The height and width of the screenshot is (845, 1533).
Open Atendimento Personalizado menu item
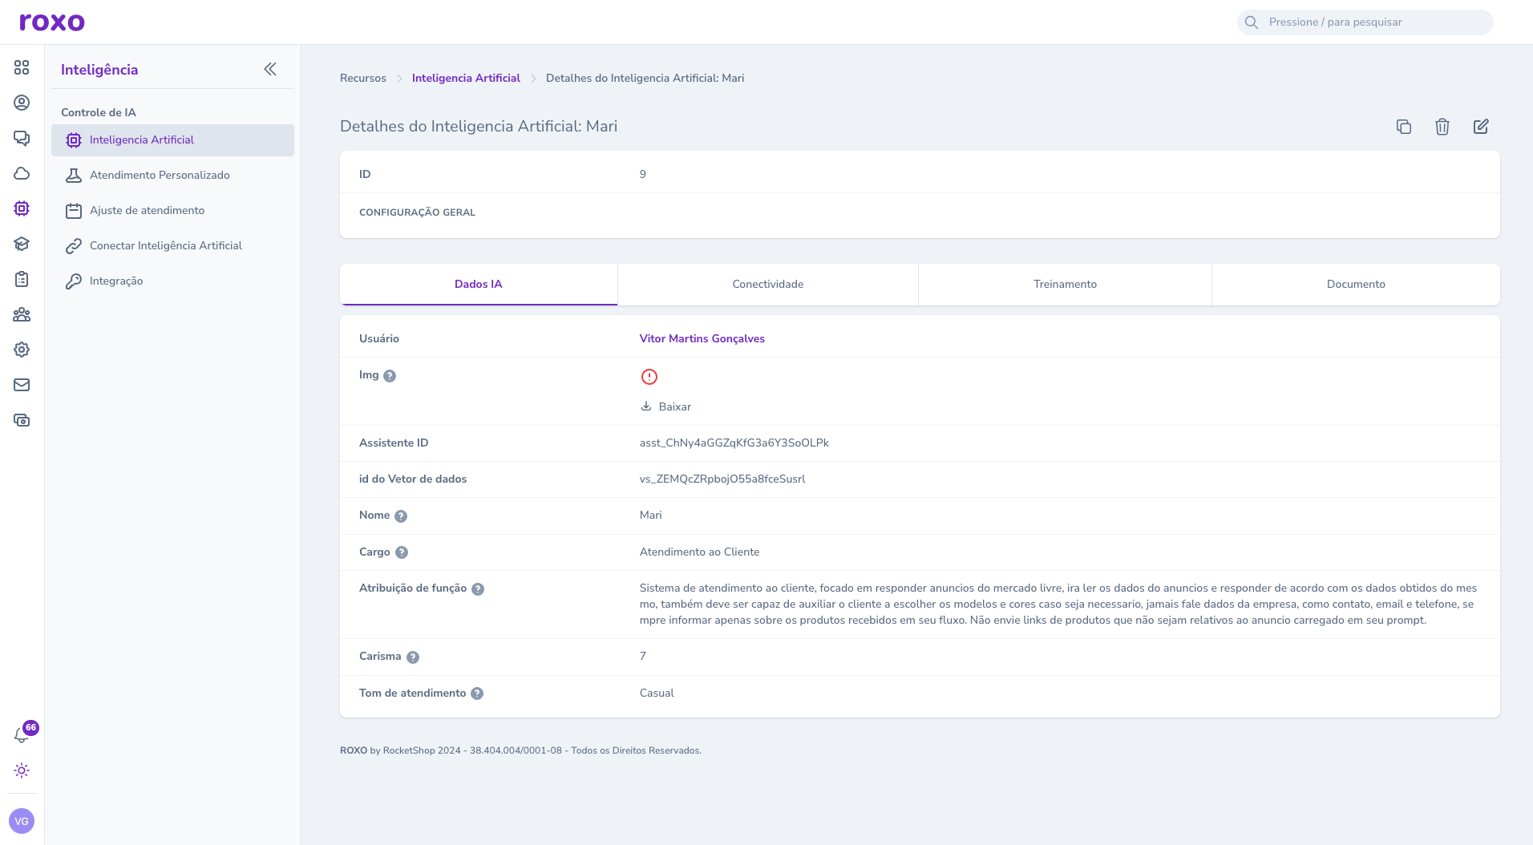[172, 176]
